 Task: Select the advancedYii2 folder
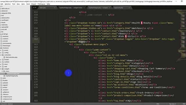[5, 18]
